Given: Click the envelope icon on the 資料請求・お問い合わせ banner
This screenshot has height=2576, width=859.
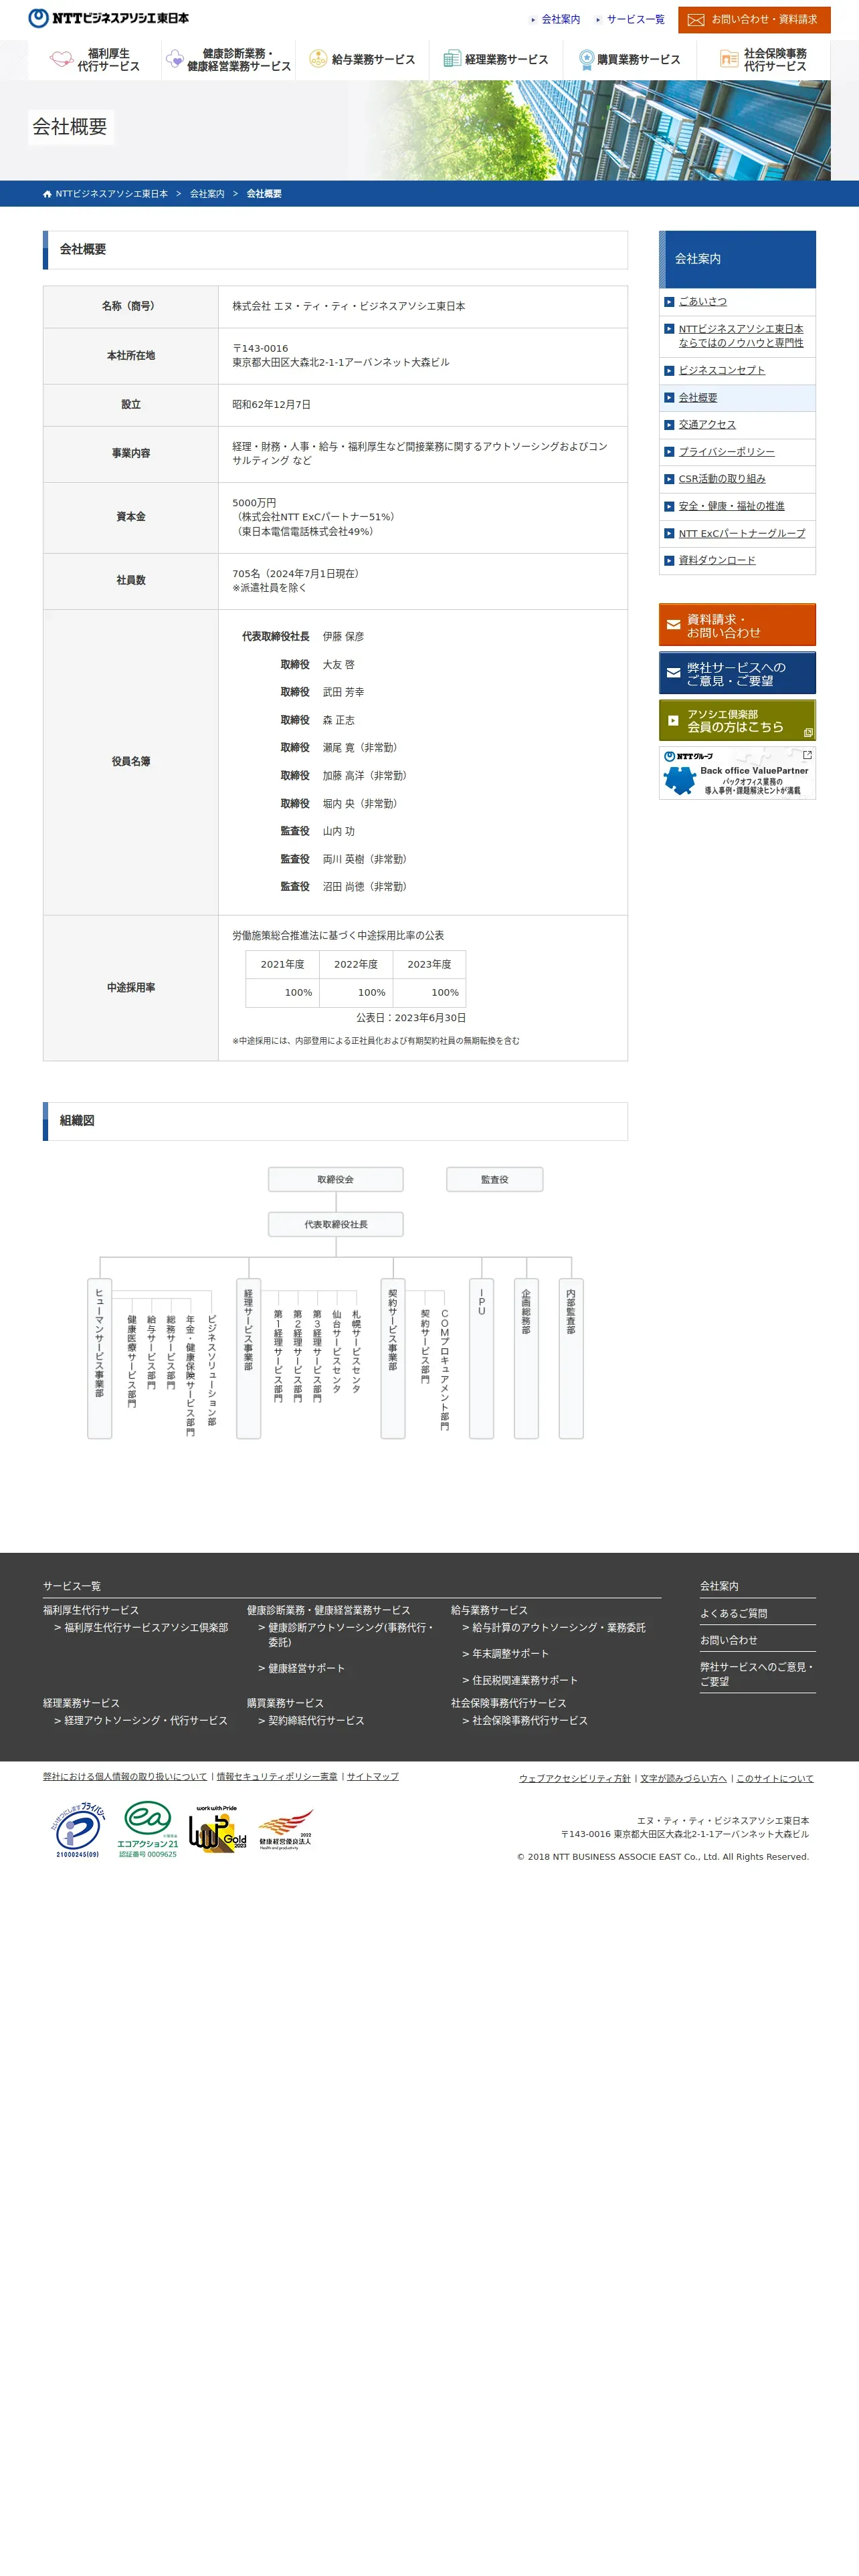Looking at the screenshot, I should point(673,625).
